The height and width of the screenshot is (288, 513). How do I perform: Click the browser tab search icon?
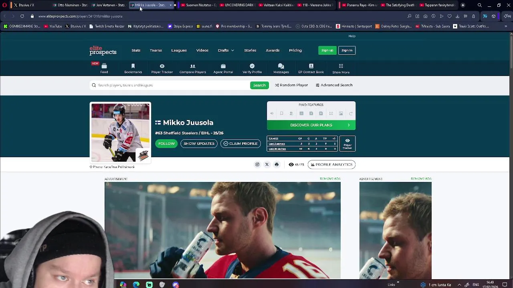[480, 5]
